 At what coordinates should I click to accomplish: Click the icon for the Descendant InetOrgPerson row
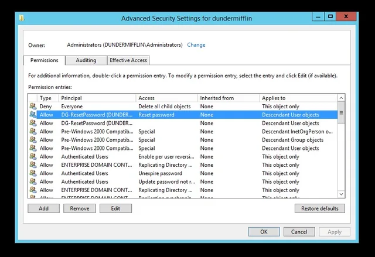(33, 131)
